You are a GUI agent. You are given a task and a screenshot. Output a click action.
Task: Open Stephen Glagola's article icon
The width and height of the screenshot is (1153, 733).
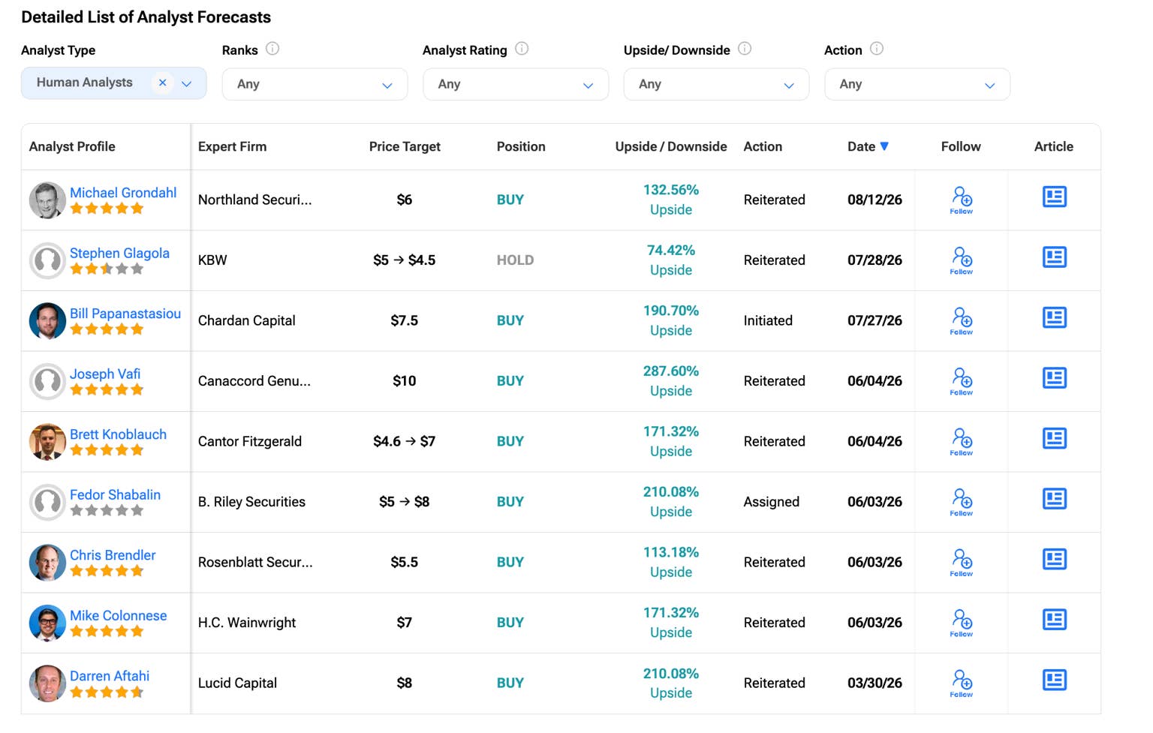coord(1054,257)
